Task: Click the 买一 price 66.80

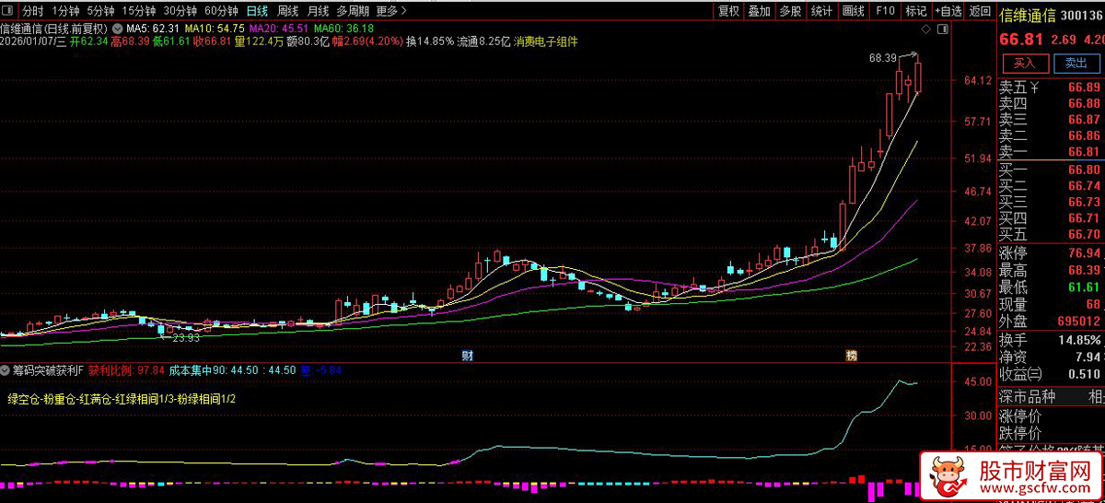Action: [1084, 170]
